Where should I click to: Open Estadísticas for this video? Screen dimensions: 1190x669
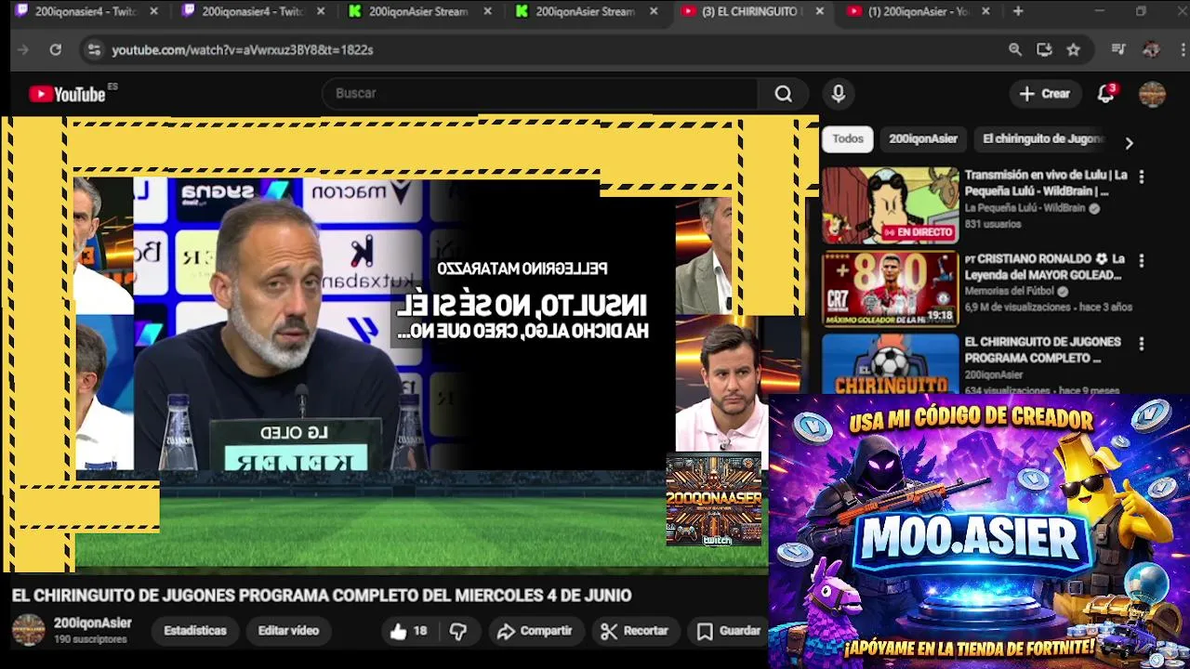tap(195, 631)
